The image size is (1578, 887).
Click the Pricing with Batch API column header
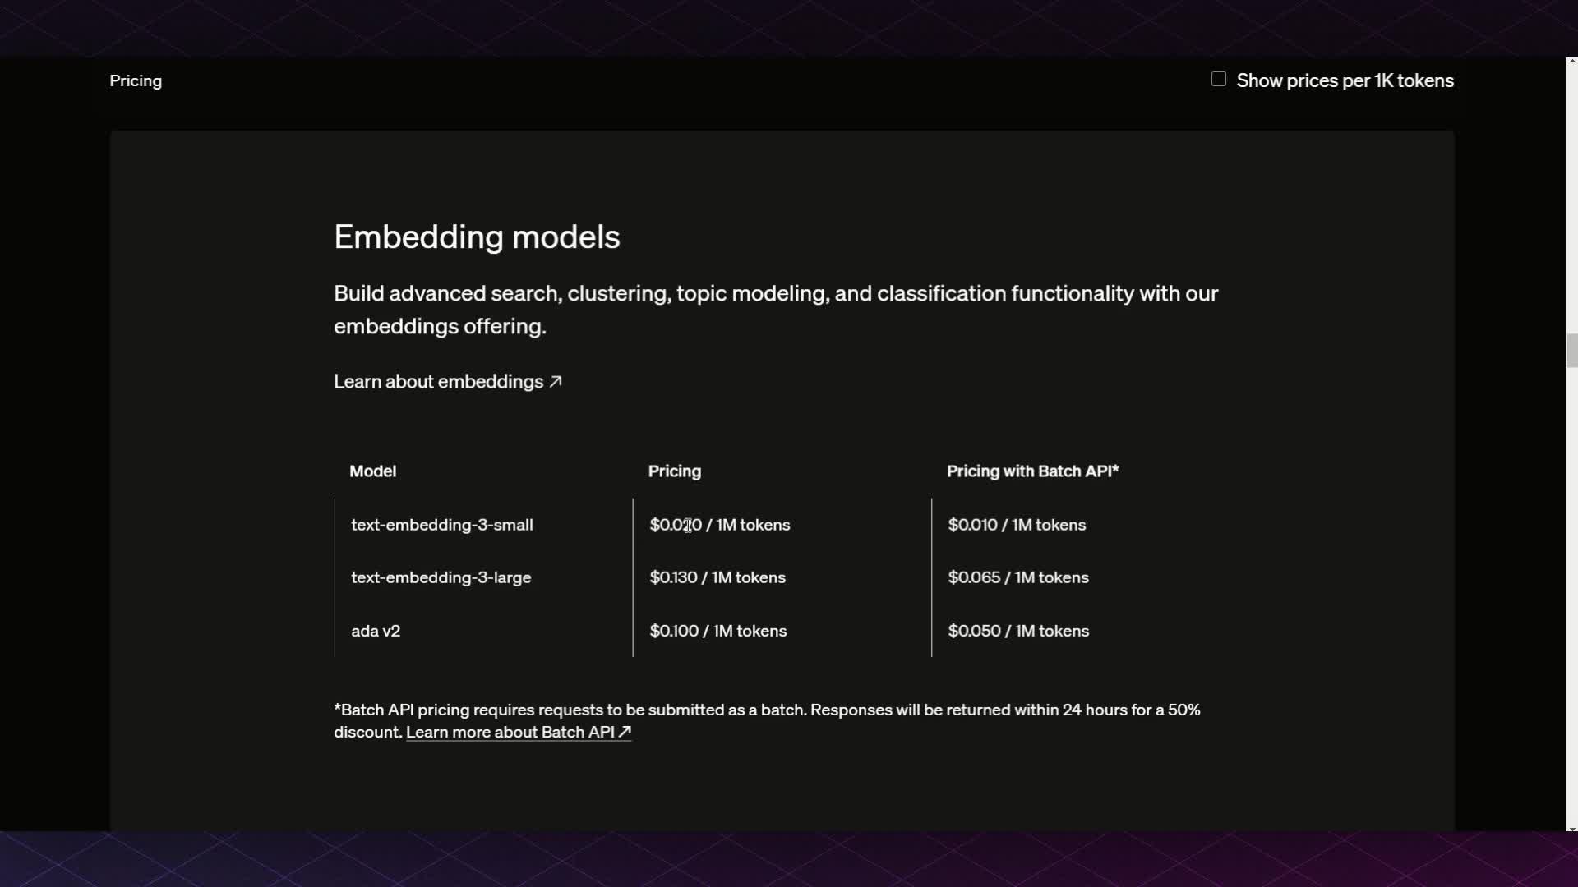(1032, 471)
